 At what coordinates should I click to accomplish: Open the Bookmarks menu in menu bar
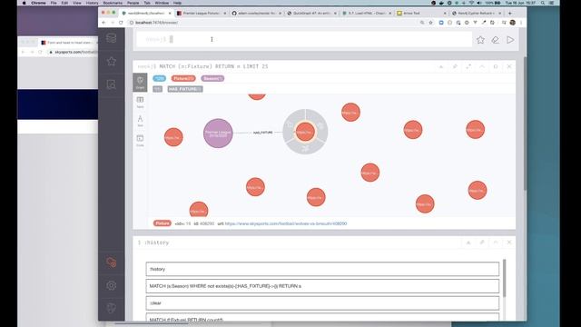click(x=113, y=3)
